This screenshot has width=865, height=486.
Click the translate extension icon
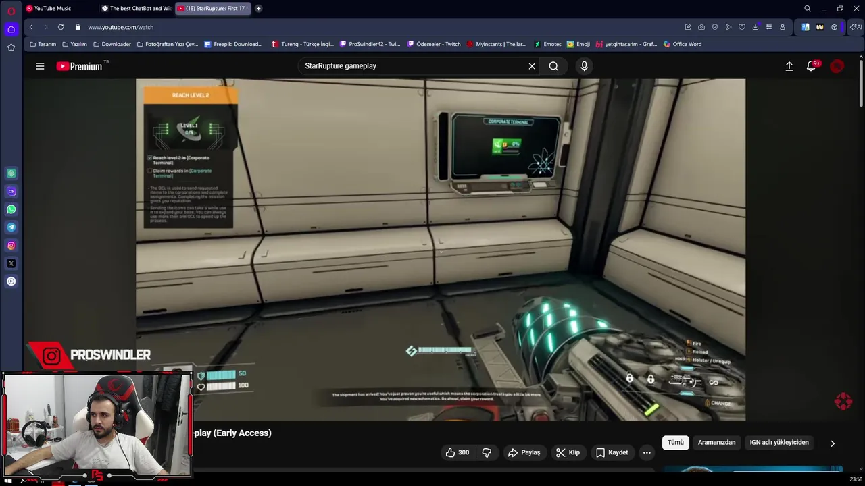tap(806, 27)
